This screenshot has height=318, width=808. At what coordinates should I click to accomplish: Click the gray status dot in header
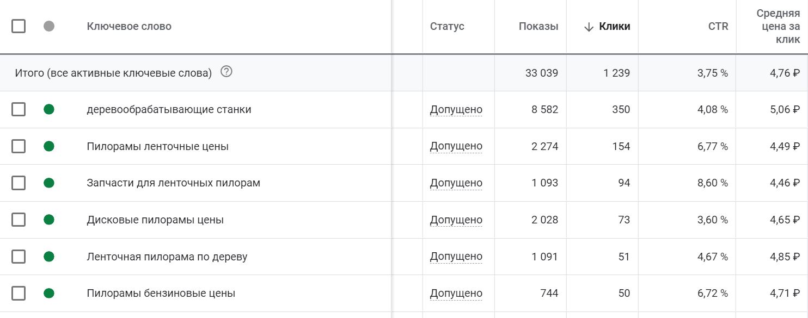[x=49, y=26]
